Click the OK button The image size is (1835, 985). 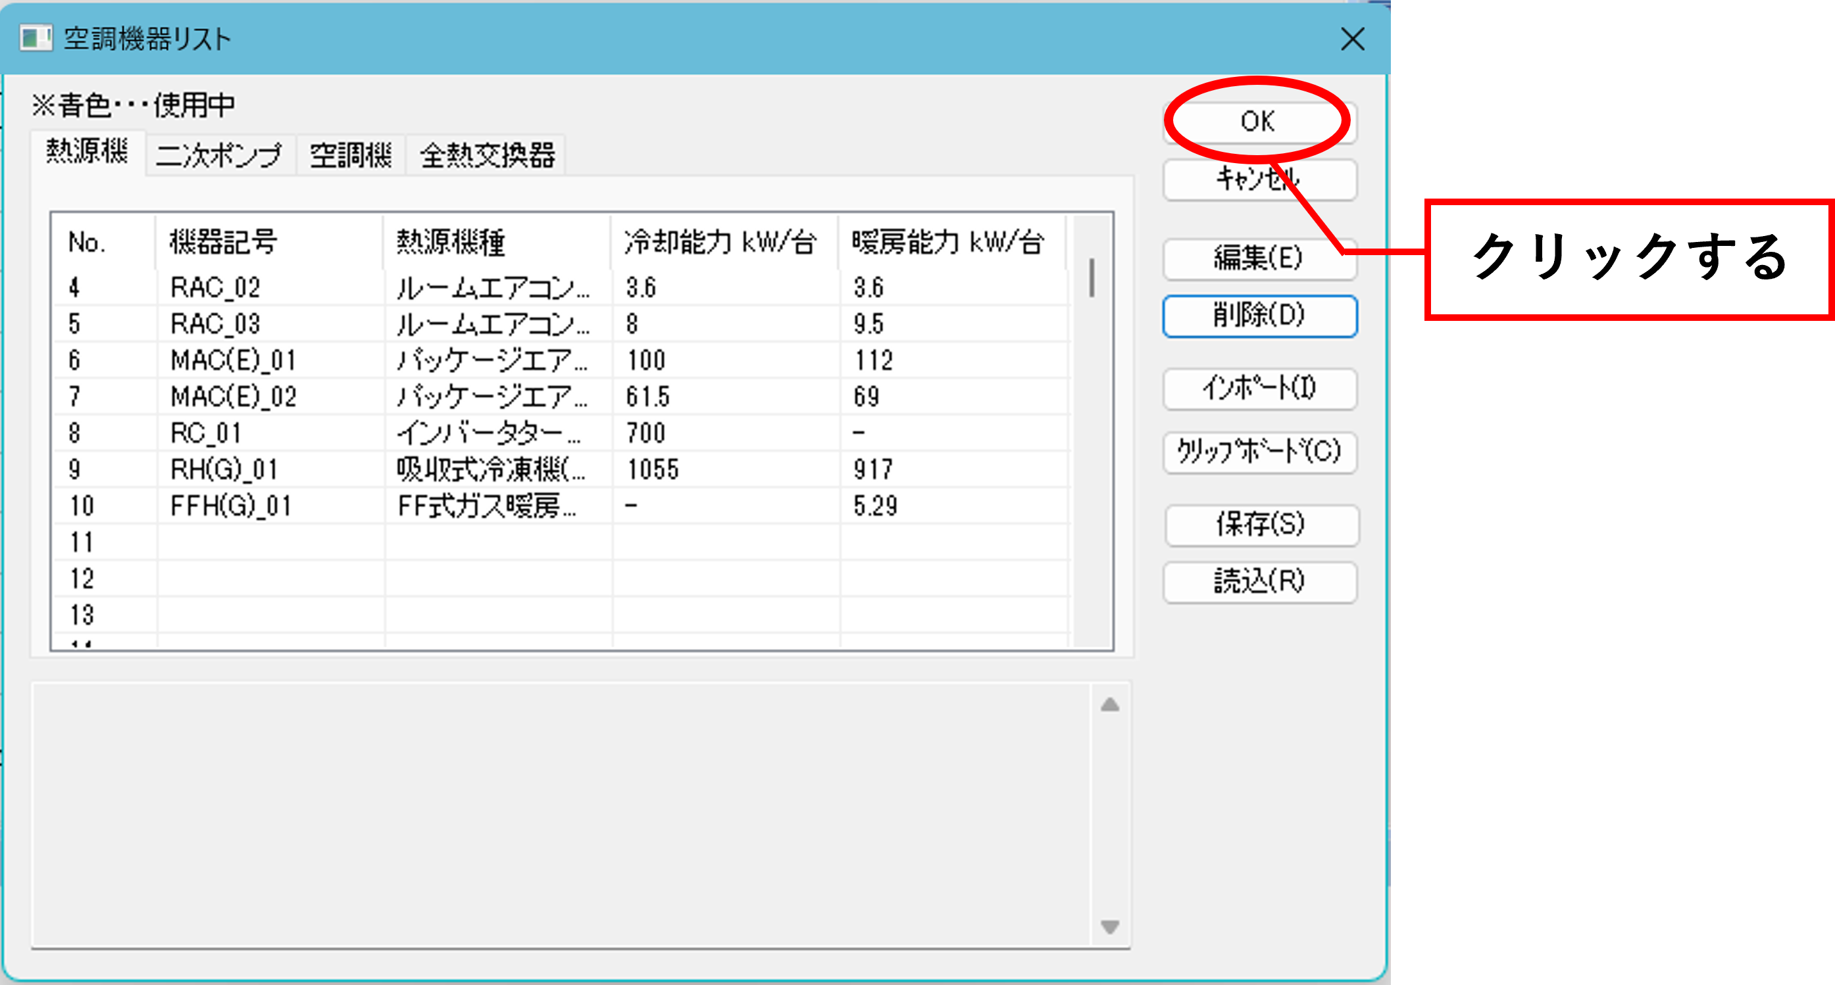pyautogui.click(x=1259, y=122)
